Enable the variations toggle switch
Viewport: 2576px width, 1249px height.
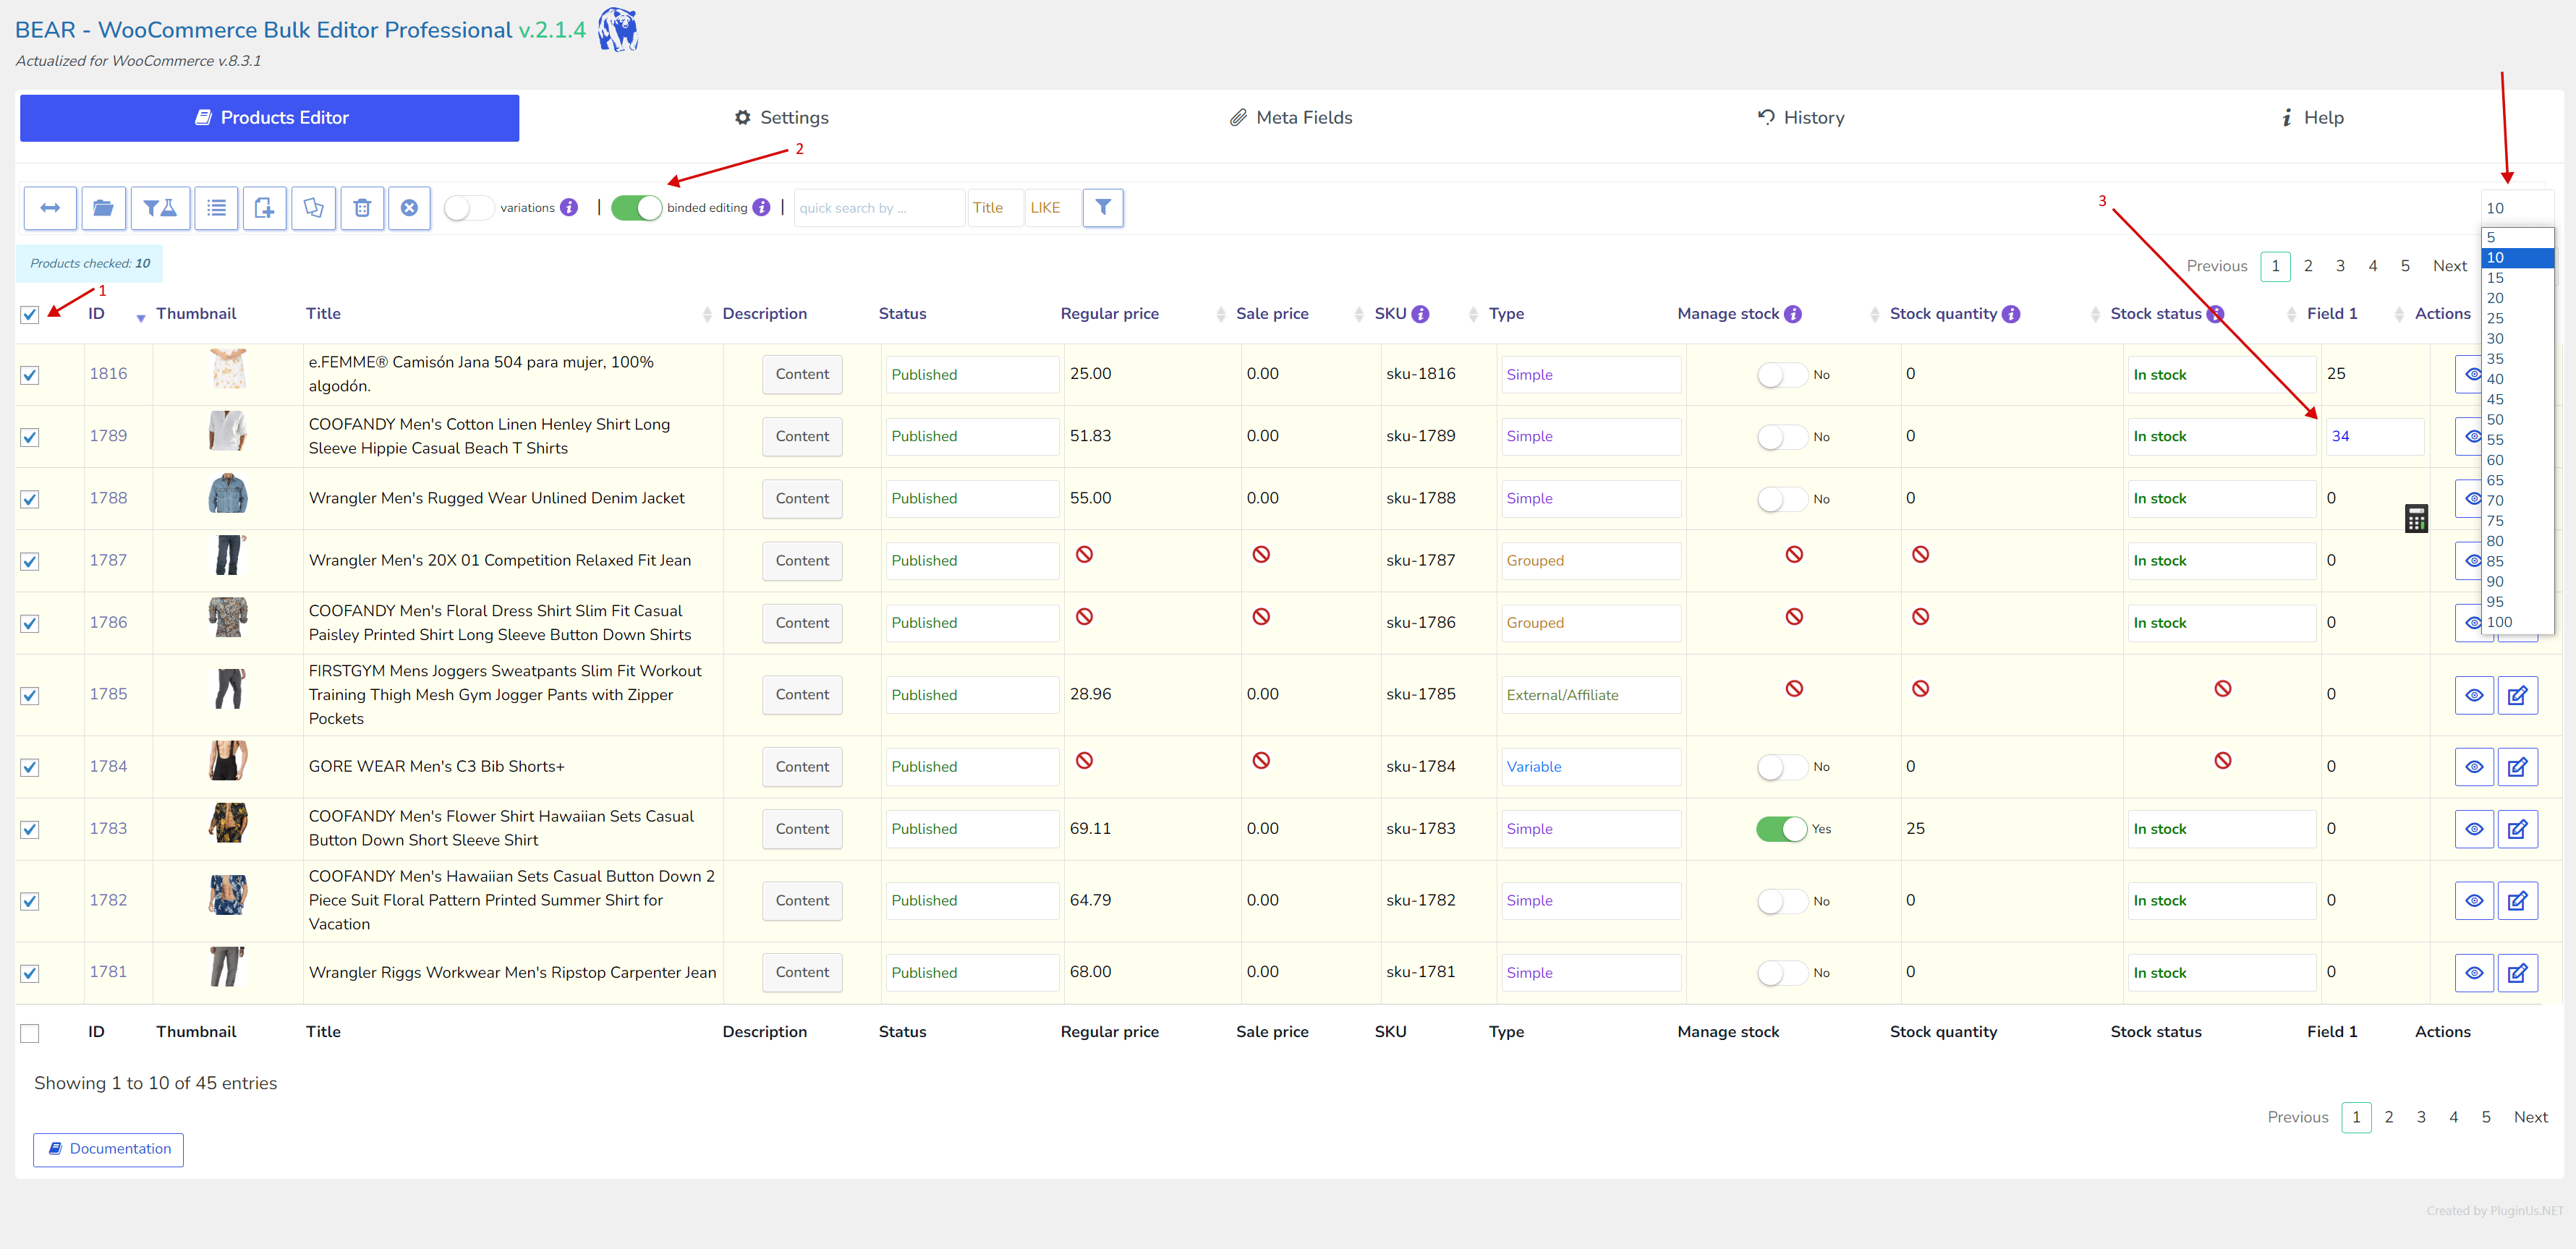468,208
